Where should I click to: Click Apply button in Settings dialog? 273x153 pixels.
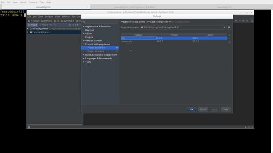(x=214, y=110)
